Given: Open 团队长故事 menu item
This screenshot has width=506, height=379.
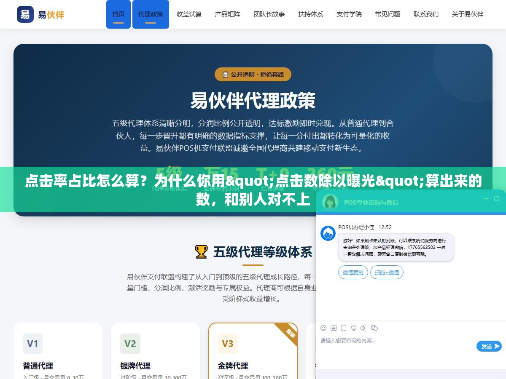Looking at the screenshot, I should point(269,14).
